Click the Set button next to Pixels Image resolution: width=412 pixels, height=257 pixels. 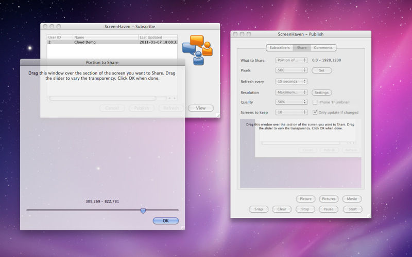[321, 70]
